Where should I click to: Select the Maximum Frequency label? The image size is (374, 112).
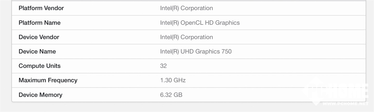pyautogui.click(x=48, y=80)
